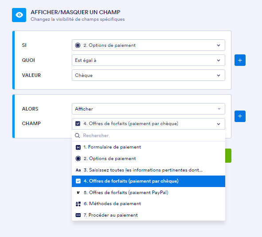
Task: Click the green button behind the dropdown
Action: pos(228,156)
